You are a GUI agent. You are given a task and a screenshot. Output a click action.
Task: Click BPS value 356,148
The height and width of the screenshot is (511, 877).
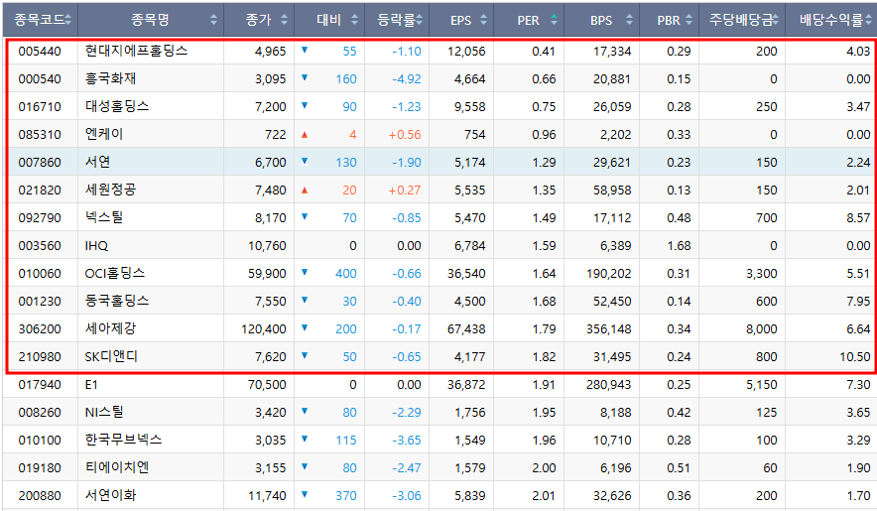(x=608, y=329)
